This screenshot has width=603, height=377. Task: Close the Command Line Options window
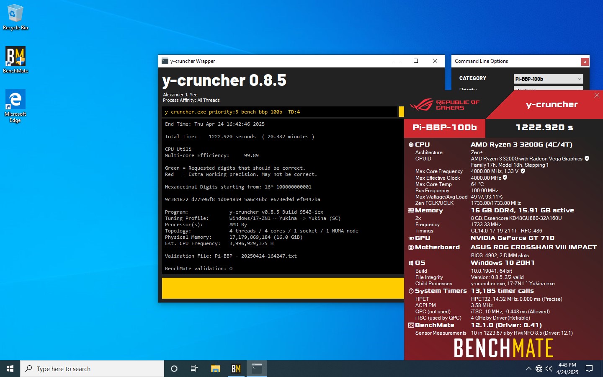(x=585, y=62)
